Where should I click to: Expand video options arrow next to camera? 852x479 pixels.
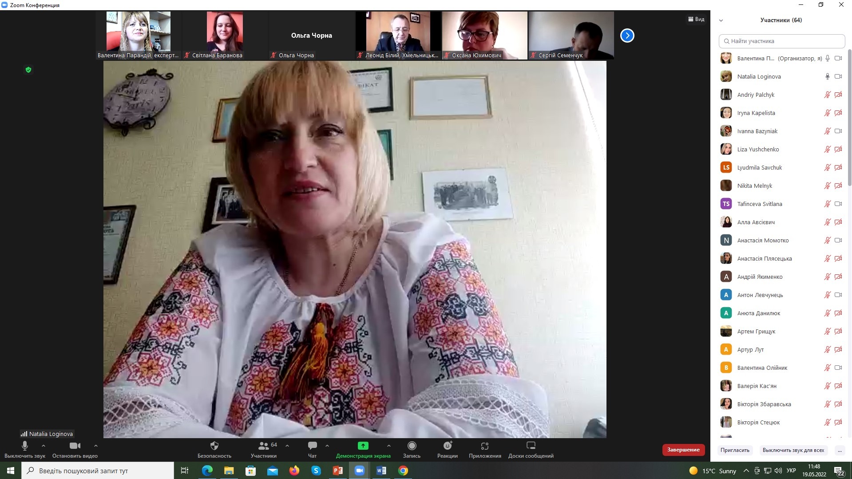click(96, 446)
